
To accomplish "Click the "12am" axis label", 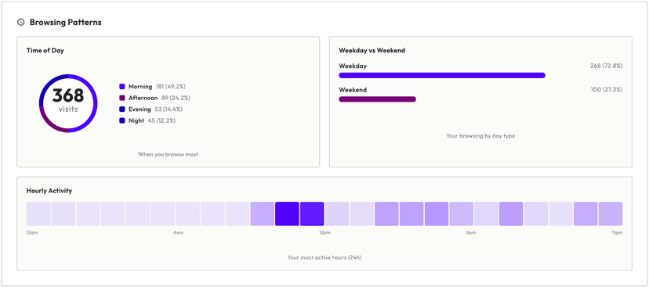I will click(x=32, y=233).
